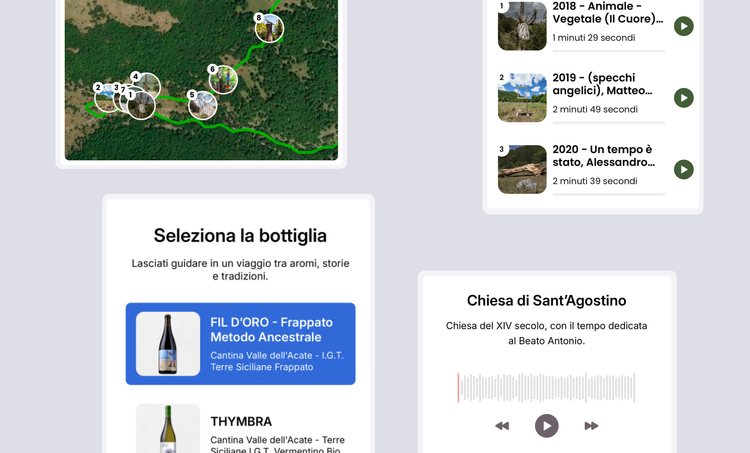Open map marker number 8
This screenshot has width=750, height=453.
point(269,28)
